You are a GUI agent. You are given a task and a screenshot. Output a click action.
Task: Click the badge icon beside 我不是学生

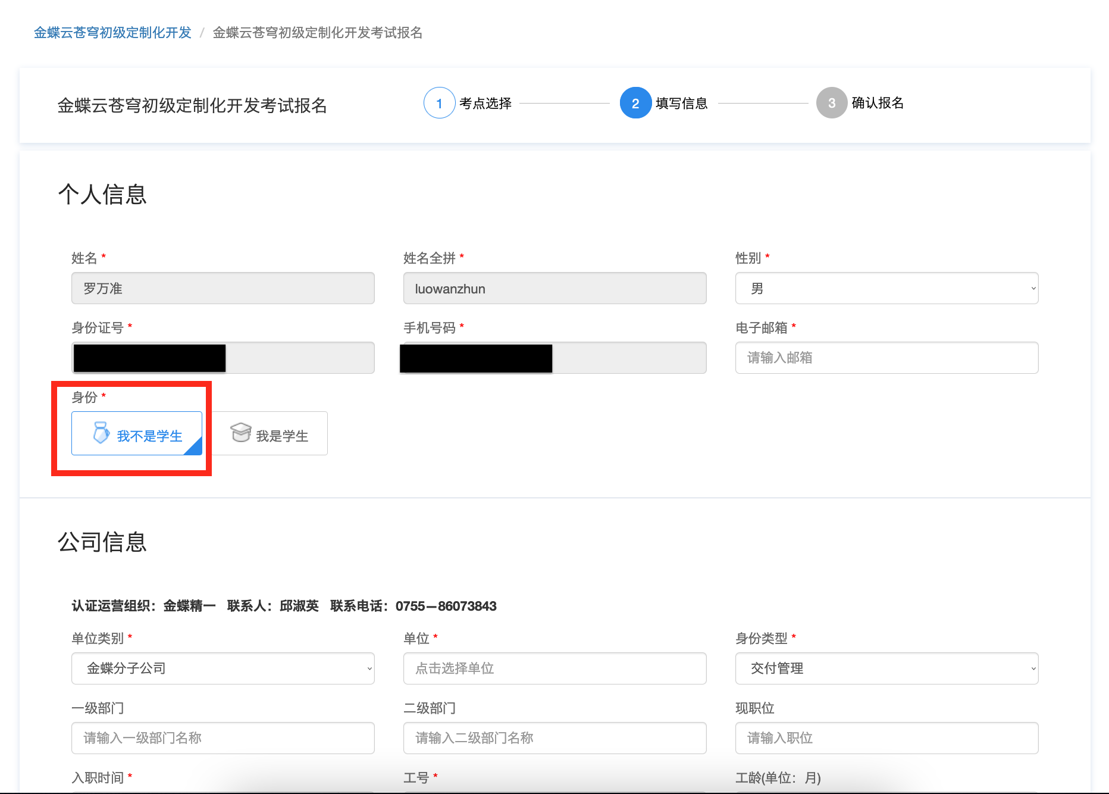click(101, 433)
